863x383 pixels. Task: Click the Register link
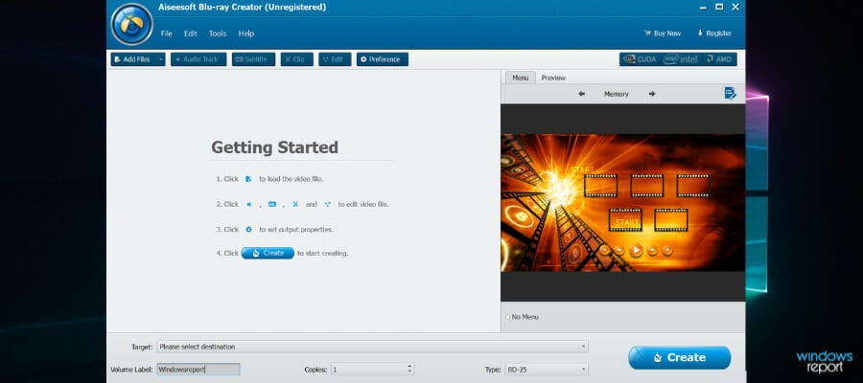tap(714, 34)
